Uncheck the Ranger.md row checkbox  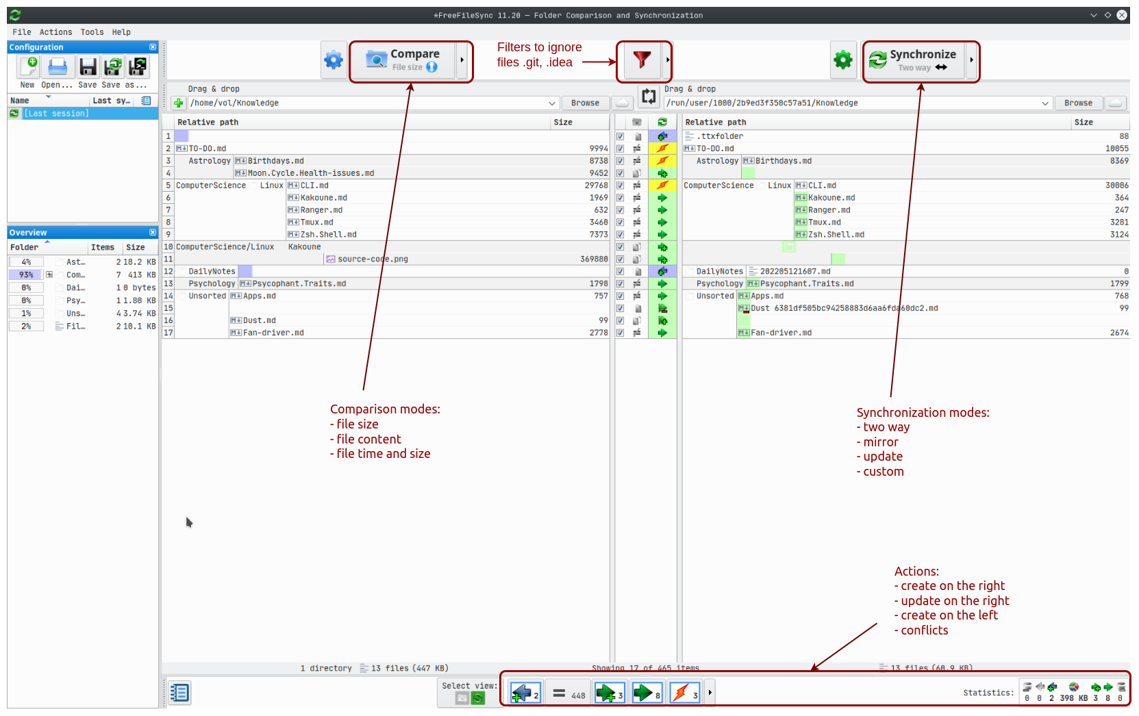621,210
